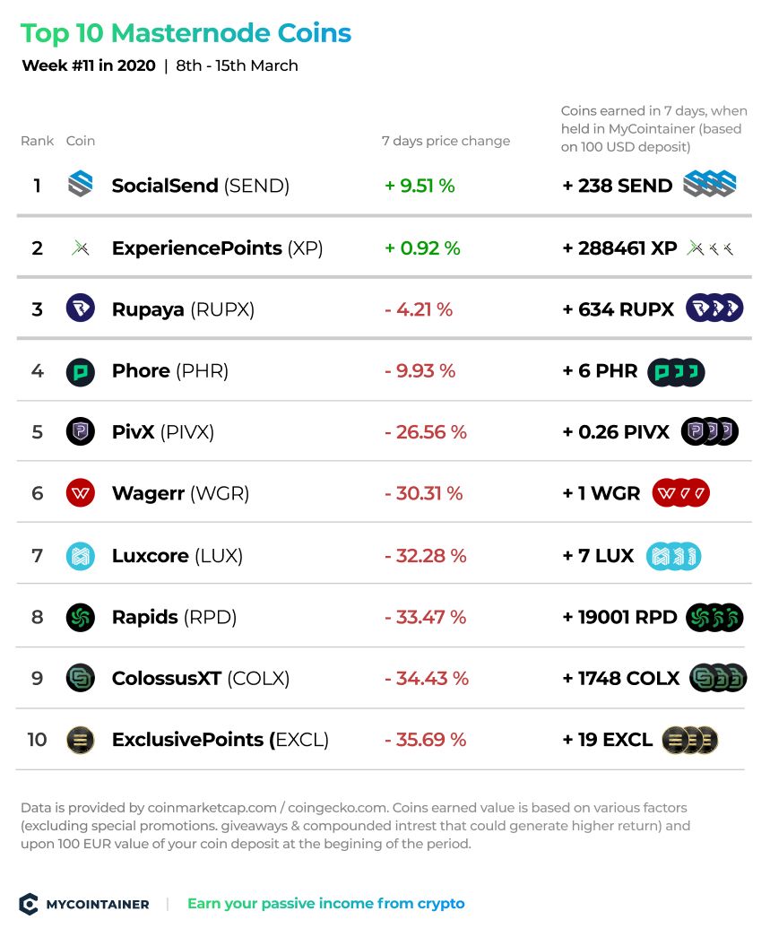The width and height of the screenshot is (770, 946).
Task: Select the '+ 19001 RPD' earned value
Action: tap(620, 617)
